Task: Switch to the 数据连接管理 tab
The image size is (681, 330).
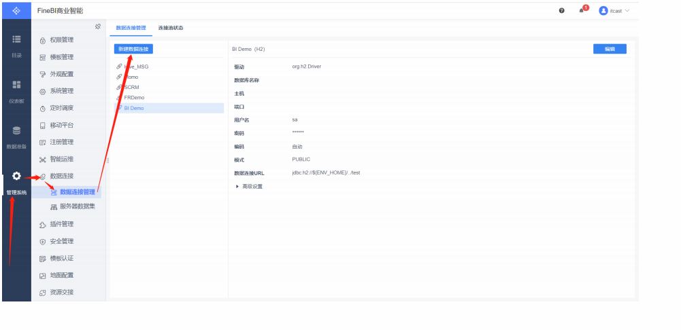Action: tap(131, 28)
